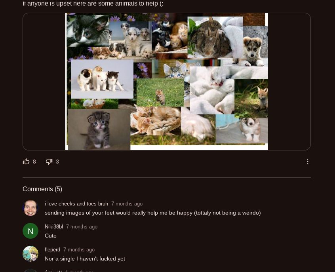
Task: Select the "Cute" comment text
Action: [51, 236]
